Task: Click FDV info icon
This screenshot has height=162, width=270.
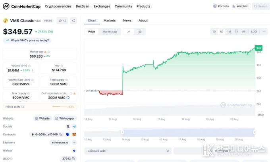Action: (x=62, y=66)
